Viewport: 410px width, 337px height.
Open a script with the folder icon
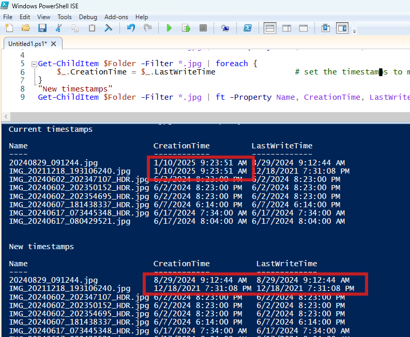26,28
